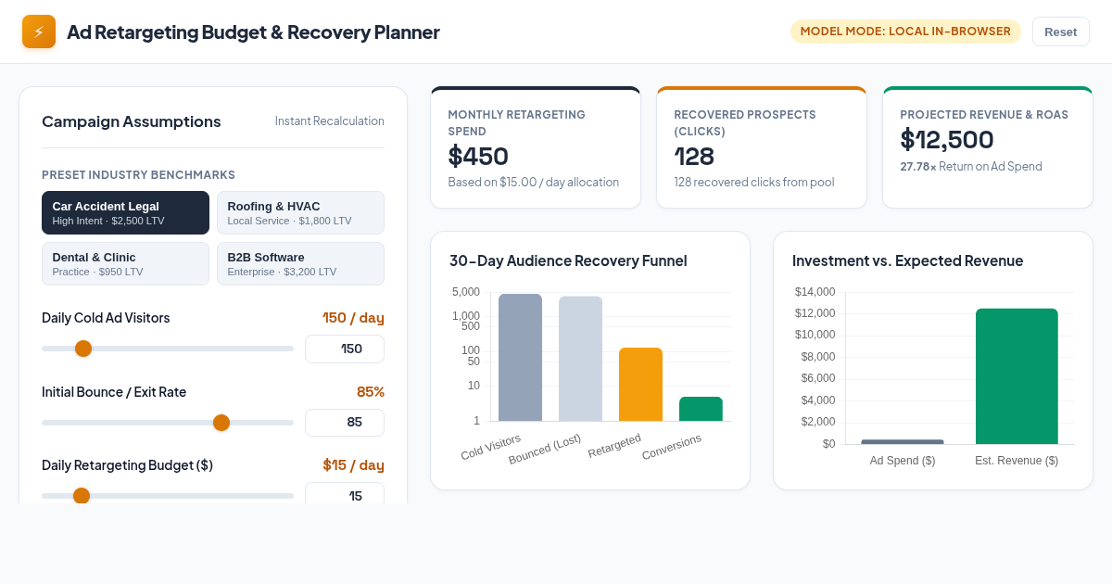Click the Ad Spend ($) axis label
Image resolution: width=1112 pixels, height=584 pixels.
coord(903,461)
